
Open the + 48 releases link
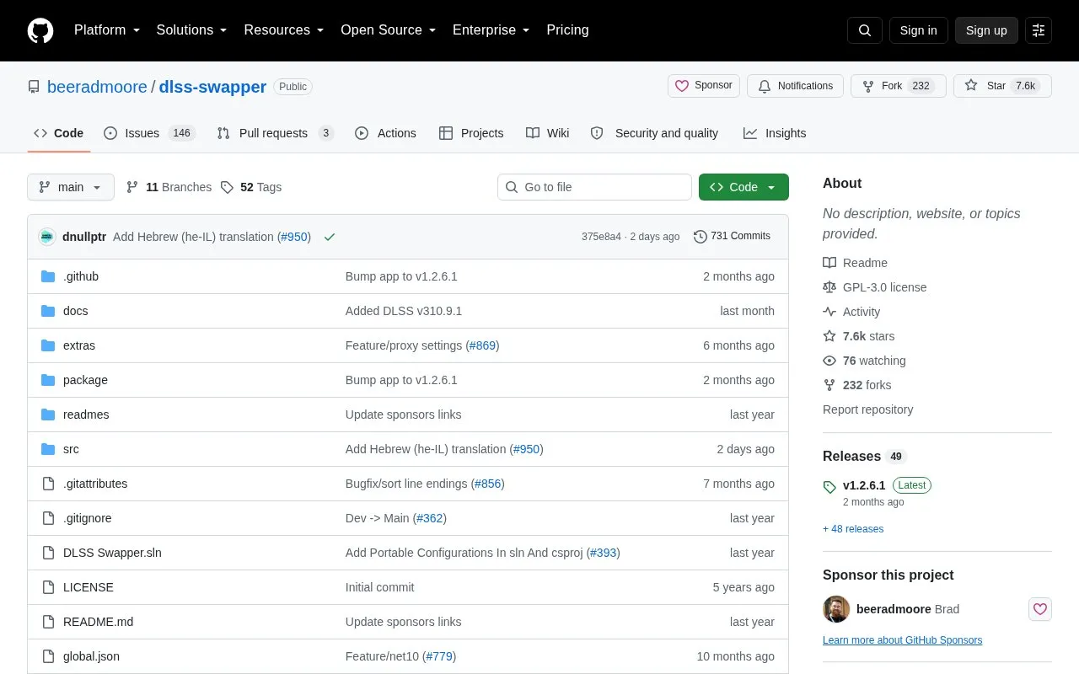(x=853, y=529)
